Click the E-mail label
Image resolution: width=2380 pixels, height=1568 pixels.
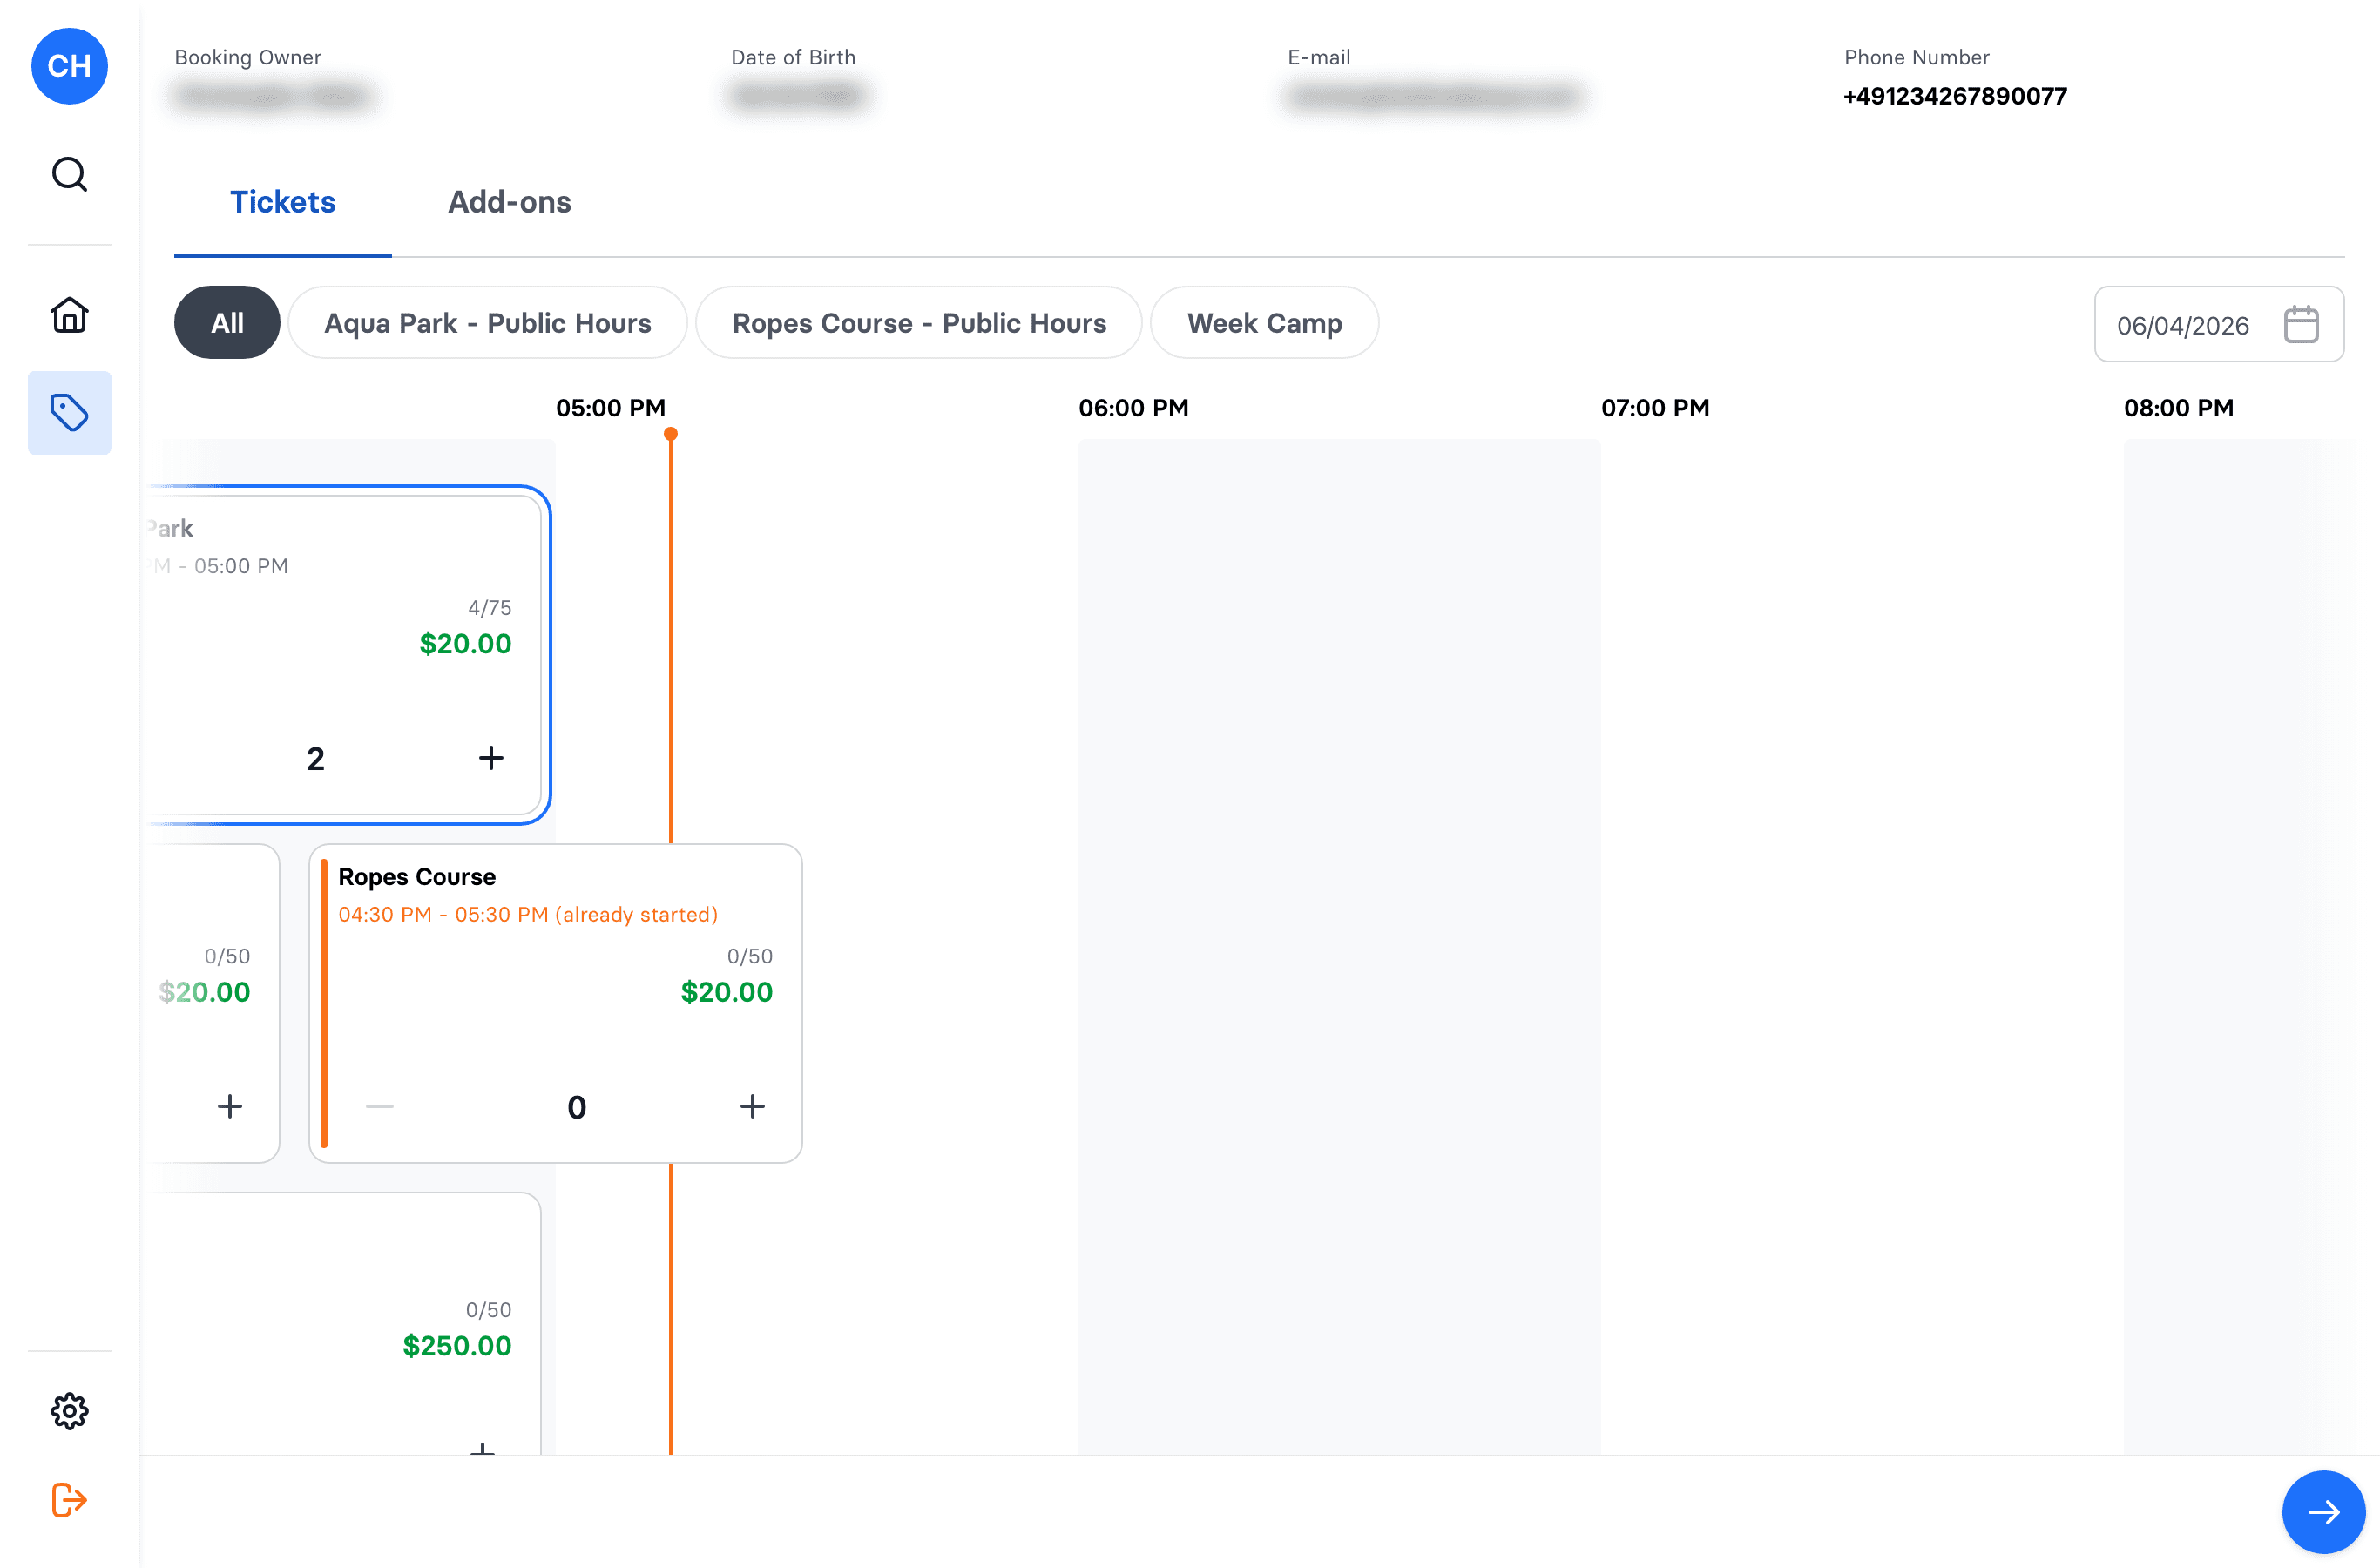click(1319, 58)
